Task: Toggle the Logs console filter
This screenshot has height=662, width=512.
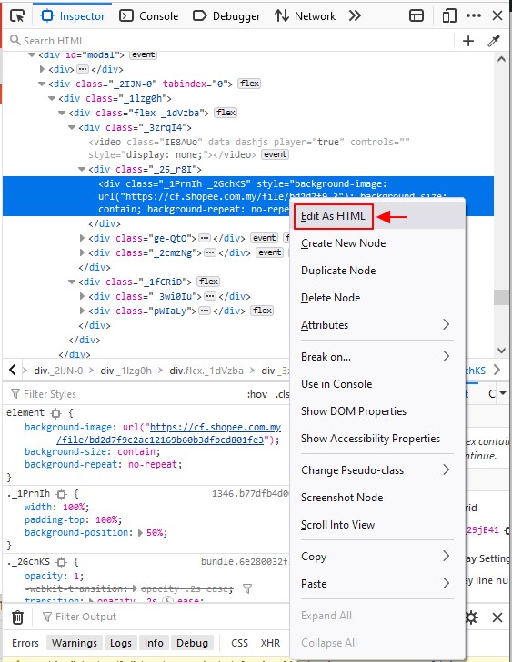Action: pos(120,643)
